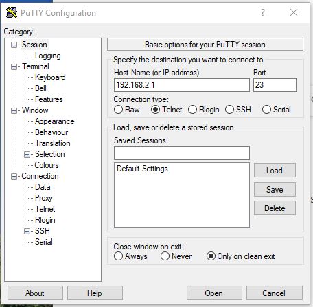Image resolution: width=313 pixels, height=307 pixels.
Task: Open the Logging category
Action: [48, 56]
